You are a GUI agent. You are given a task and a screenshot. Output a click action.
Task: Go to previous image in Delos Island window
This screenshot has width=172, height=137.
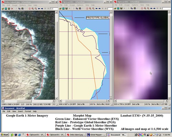point(39,9)
